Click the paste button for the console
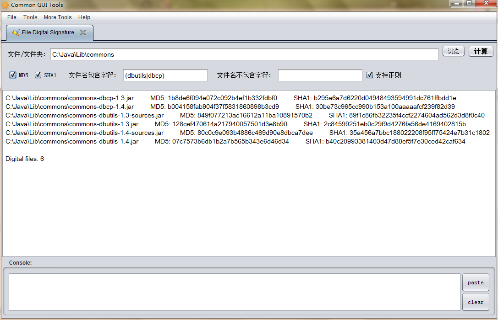Viewport: 498px width, 320px height. (x=476, y=283)
